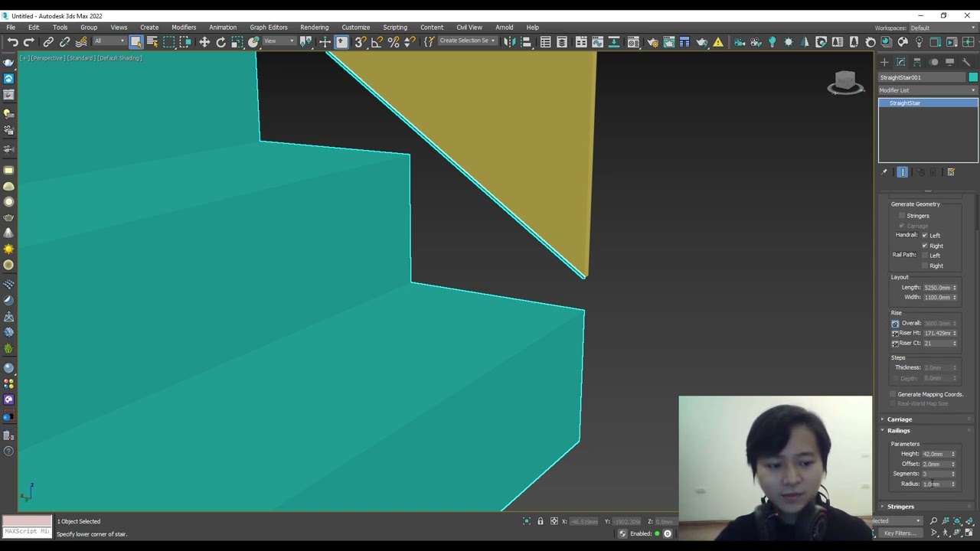980x551 pixels.
Task: Click the Redo arrow icon
Action: coord(29,42)
